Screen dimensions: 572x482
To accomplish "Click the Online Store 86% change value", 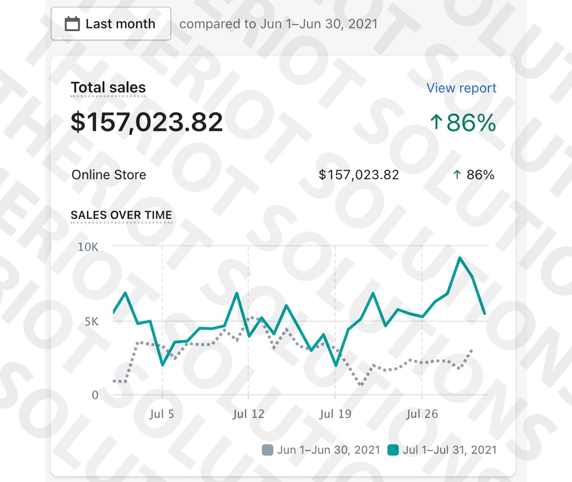I will pyautogui.click(x=480, y=175).
